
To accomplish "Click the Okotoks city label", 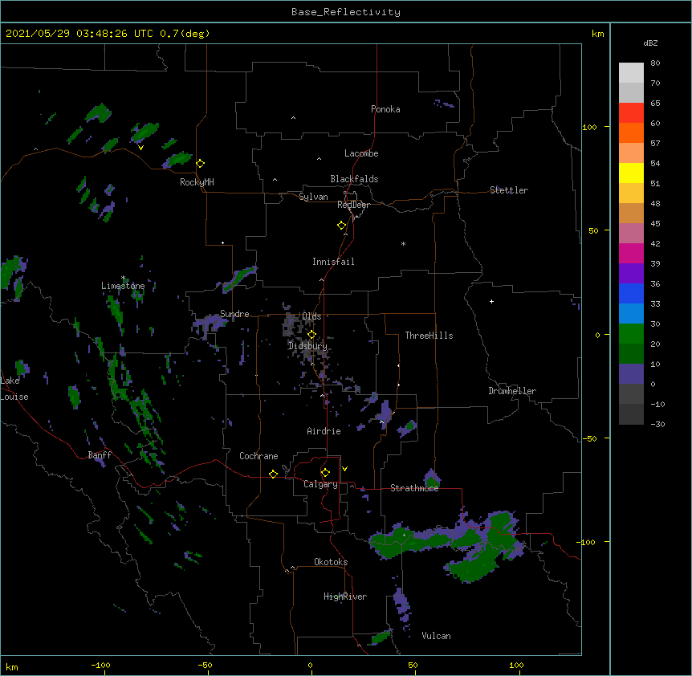I will (x=331, y=562).
